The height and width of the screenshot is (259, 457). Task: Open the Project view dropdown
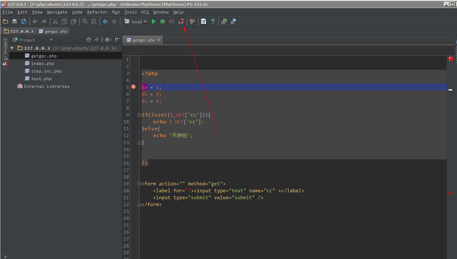pyautogui.click(x=33, y=40)
